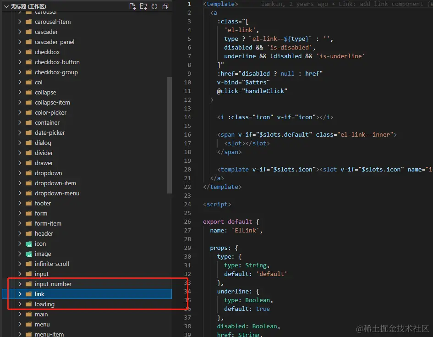Click the folder icon beside main
The width and height of the screenshot is (433, 337).
coord(29,315)
